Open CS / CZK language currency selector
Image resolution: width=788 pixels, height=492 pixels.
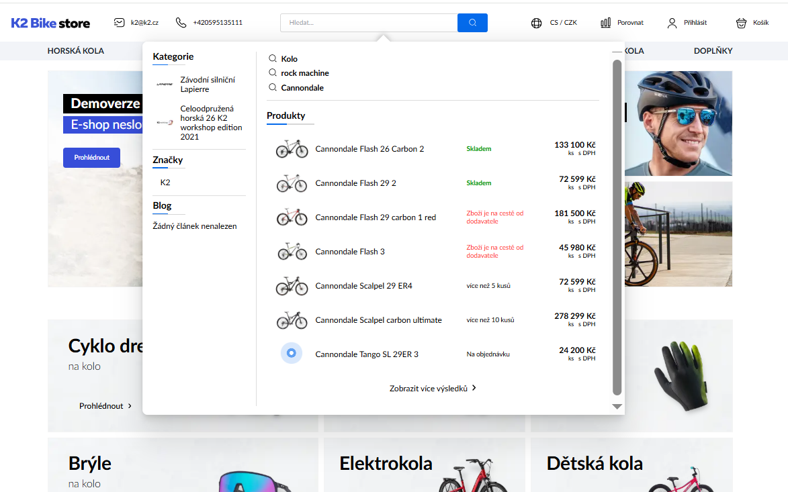click(x=563, y=23)
